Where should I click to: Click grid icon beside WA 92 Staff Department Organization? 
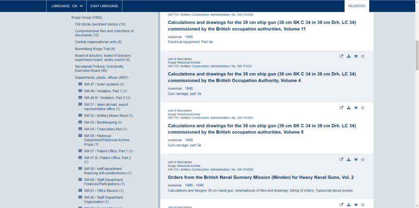(80, 197)
